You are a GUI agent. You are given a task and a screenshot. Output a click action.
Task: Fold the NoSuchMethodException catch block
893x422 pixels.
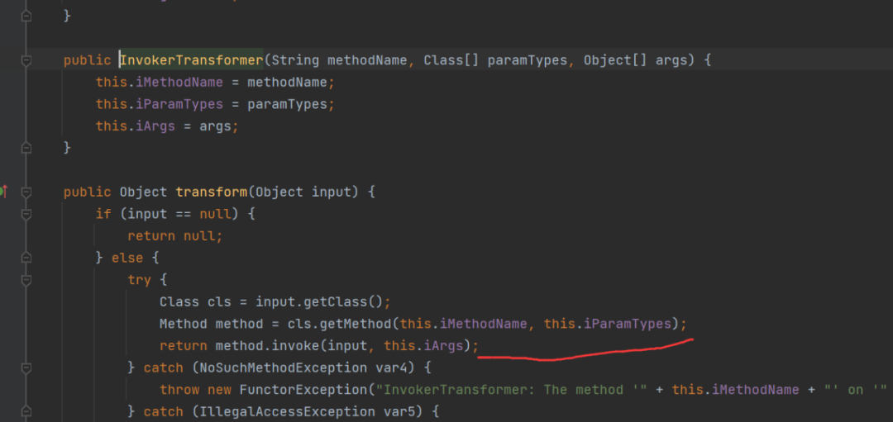26,367
